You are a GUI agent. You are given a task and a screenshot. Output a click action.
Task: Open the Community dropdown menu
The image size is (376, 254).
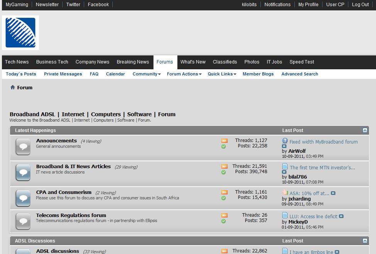coord(147,74)
